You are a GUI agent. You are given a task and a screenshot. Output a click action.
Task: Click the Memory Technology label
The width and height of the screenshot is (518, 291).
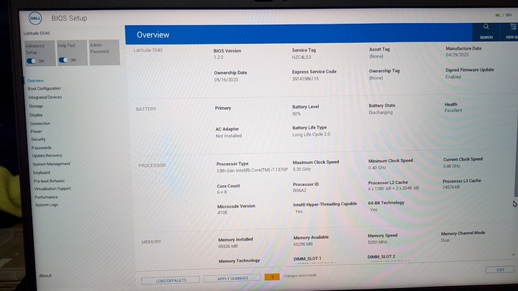coord(239,261)
